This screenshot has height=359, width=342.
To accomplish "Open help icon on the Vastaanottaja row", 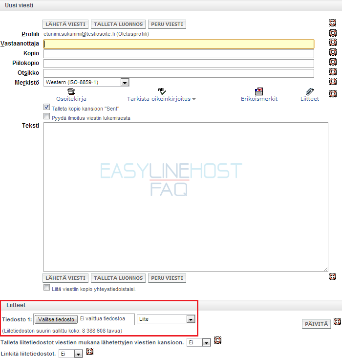I will tap(333, 43).
